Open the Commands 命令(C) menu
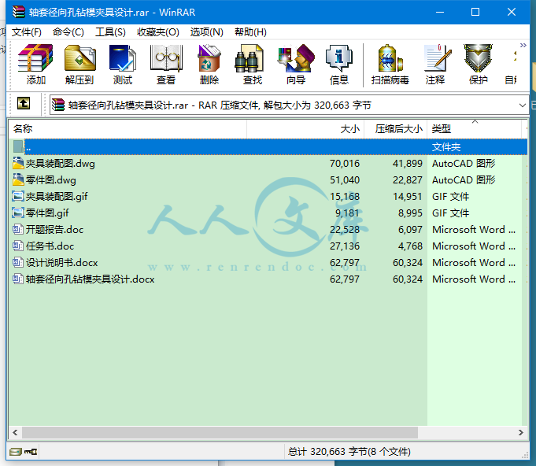Viewport: 536px width, 466px height. pyautogui.click(x=68, y=32)
